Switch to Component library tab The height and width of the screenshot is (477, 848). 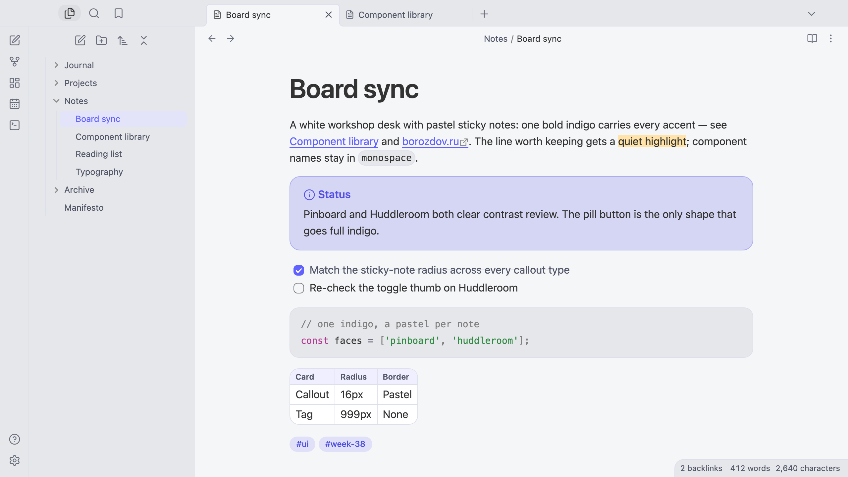405,15
